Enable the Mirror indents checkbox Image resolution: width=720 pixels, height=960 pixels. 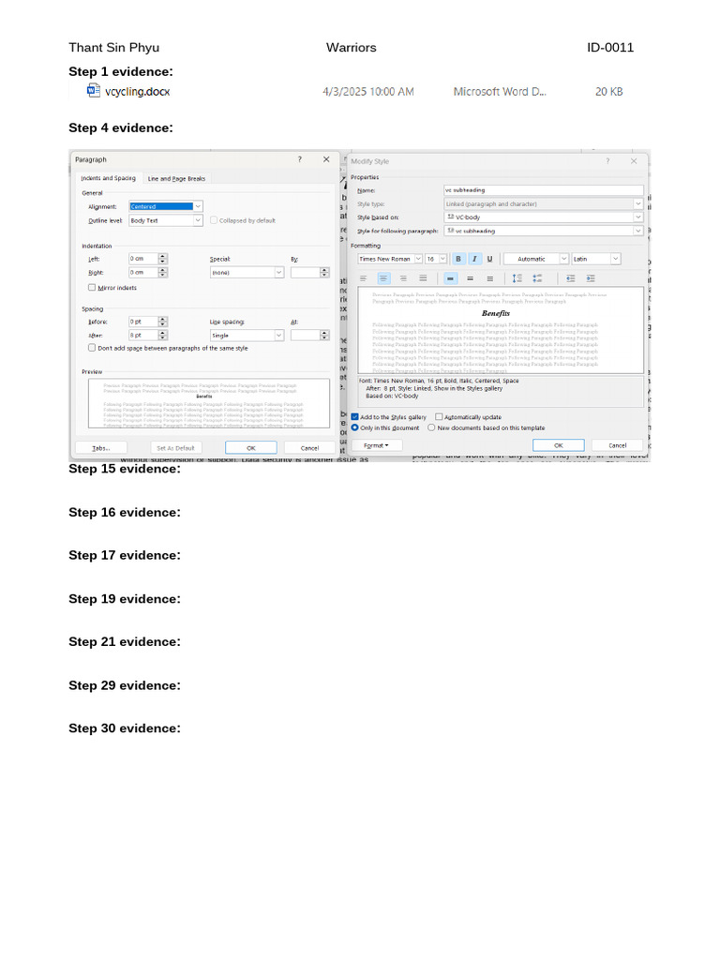tap(92, 287)
